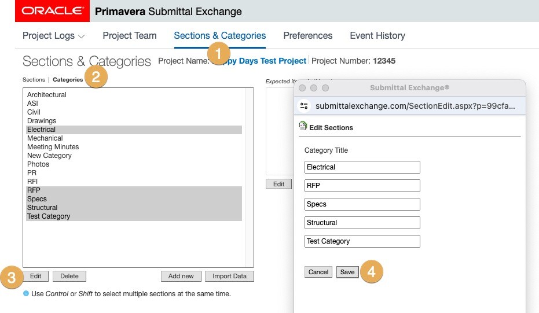The image size is (539, 313).
Task: Open the Event History tab
Action: pos(377,35)
